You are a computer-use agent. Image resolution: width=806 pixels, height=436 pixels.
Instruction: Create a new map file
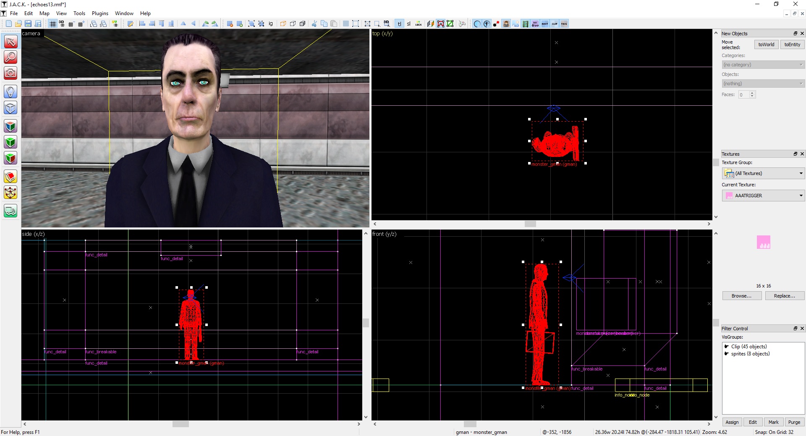[x=8, y=23]
